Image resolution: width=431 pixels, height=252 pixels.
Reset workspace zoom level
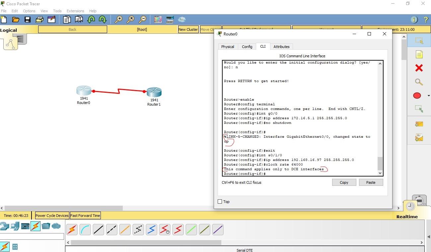pyautogui.click(x=130, y=20)
